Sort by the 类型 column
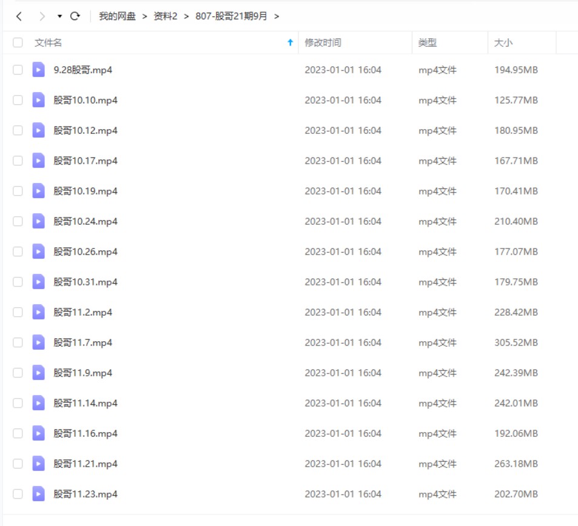Screen dimensions: 578x526 coord(428,43)
